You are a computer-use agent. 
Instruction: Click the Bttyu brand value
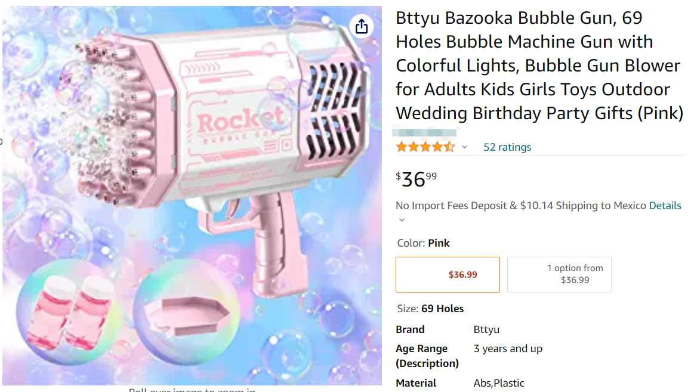[x=486, y=329]
